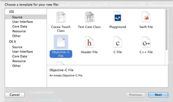Image resolution: width=173 pixels, height=102 pixels.
Task: Select Resource under OS X
Action: coord(19,61)
